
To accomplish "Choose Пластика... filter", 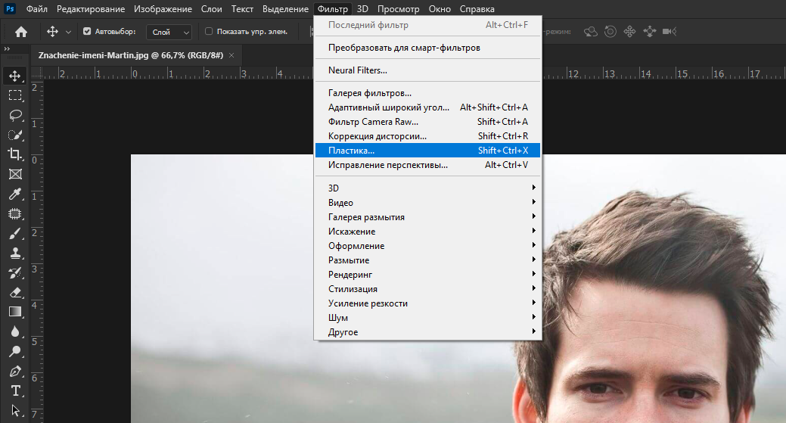I will coord(427,151).
